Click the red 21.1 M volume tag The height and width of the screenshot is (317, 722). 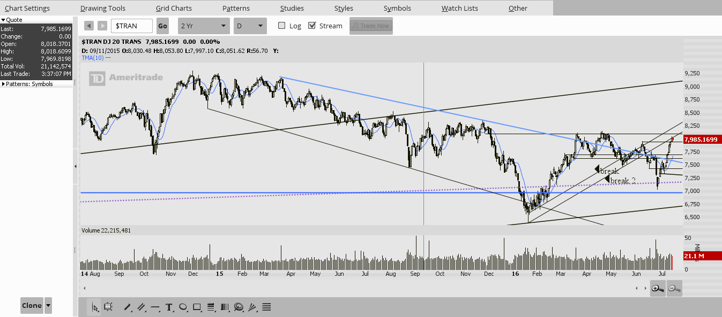[703, 256]
